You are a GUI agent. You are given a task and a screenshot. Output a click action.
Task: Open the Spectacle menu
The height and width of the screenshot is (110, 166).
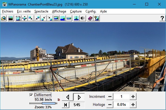(41, 11)
